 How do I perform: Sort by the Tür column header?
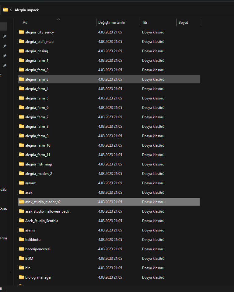point(145,23)
